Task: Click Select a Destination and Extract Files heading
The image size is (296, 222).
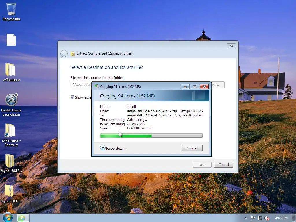Action: point(107,67)
